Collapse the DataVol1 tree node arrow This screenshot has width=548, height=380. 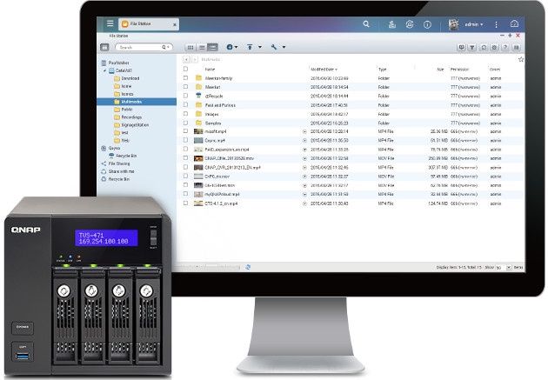[x=104, y=71]
